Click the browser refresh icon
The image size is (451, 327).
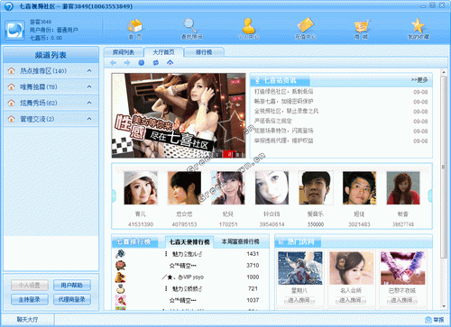click(156, 63)
